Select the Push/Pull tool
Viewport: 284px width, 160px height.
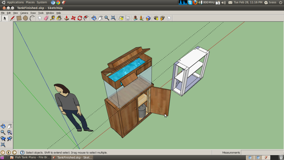tap(67, 18)
